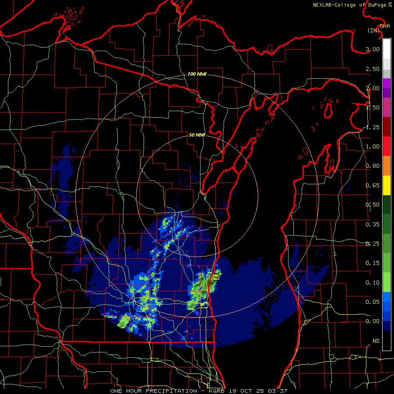
Task: Click the bright red 1.00 legend swatch
Action: pyautogui.click(x=387, y=147)
